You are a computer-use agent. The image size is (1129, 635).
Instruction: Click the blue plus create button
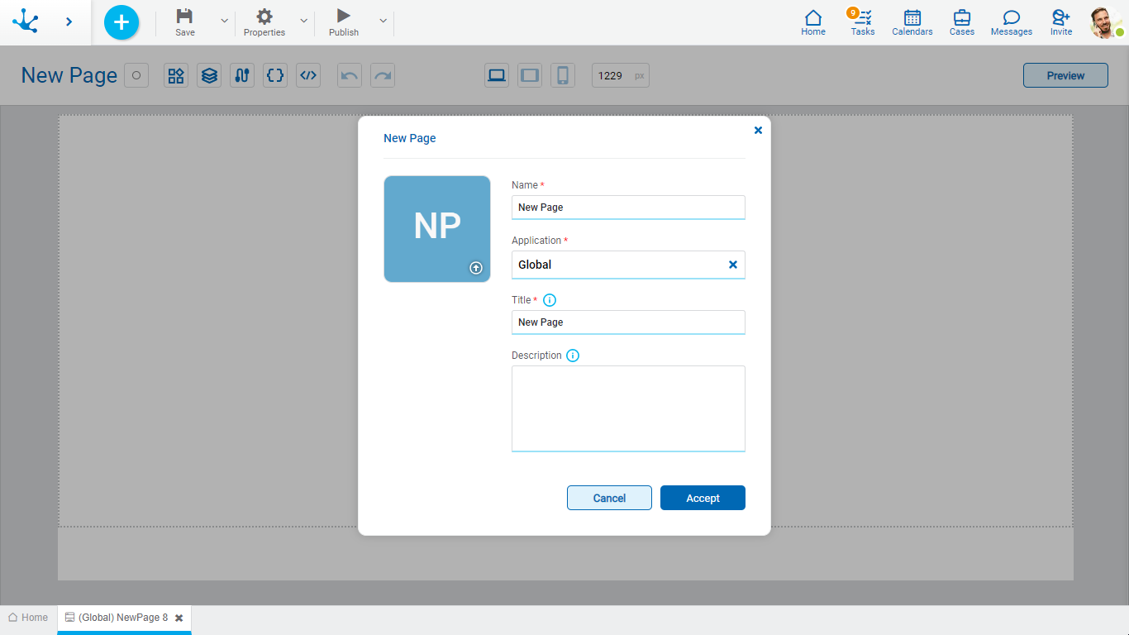[121, 22]
